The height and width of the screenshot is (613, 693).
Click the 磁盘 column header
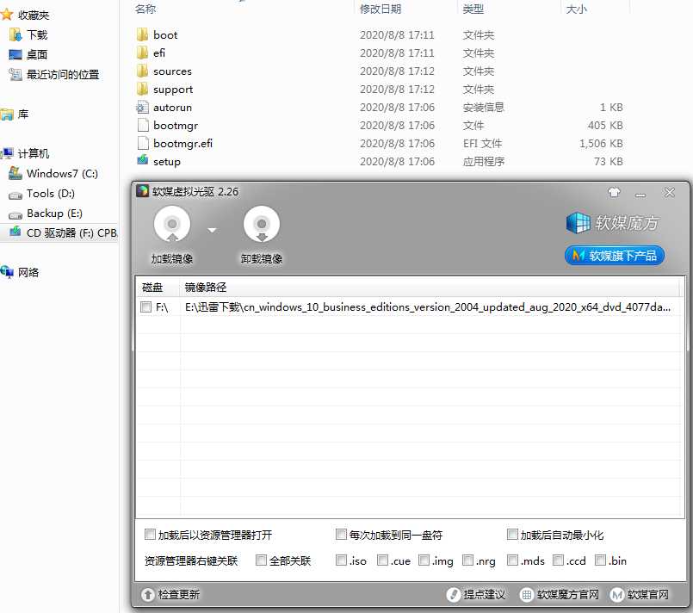pos(152,288)
